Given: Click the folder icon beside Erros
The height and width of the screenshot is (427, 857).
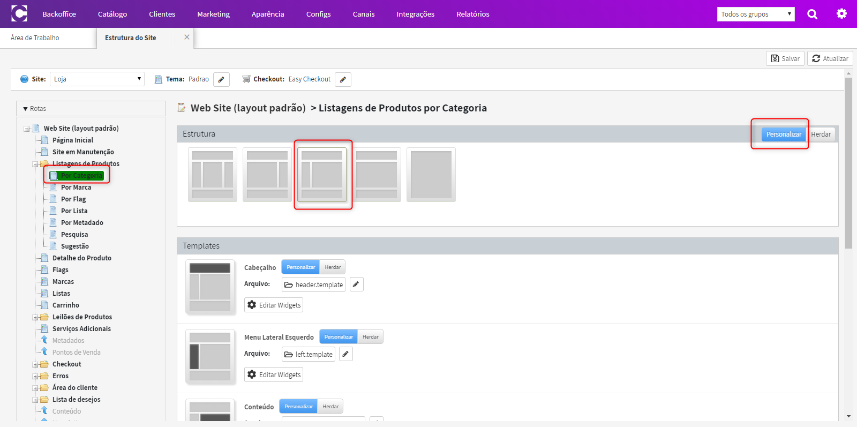Looking at the screenshot, I should coord(44,376).
